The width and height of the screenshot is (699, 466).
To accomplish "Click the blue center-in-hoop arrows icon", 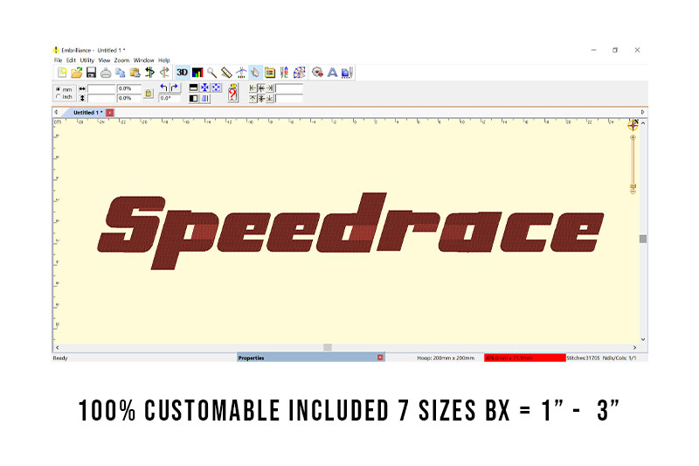I will click(x=204, y=87).
